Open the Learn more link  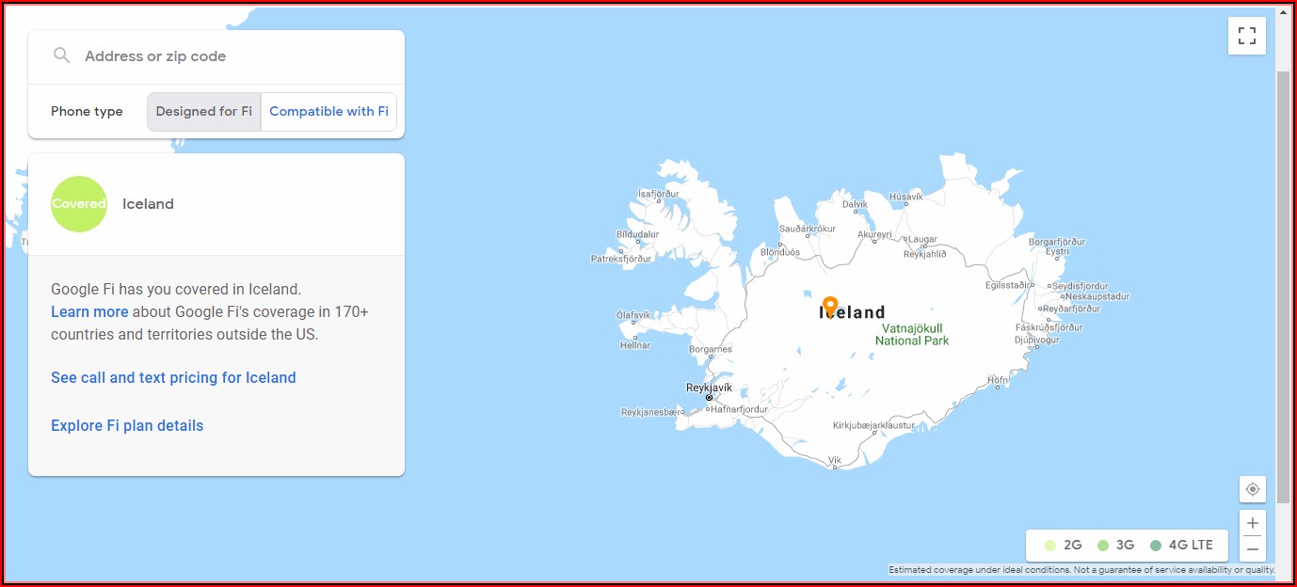coord(89,311)
